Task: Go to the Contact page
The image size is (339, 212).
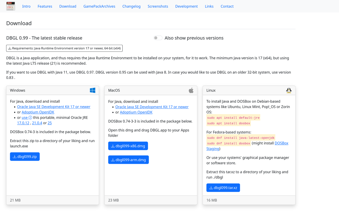Action: pos(227,6)
